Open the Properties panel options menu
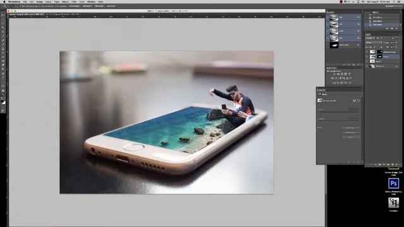Image resolution: width=404 pixels, height=227 pixels. tap(362, 90)
